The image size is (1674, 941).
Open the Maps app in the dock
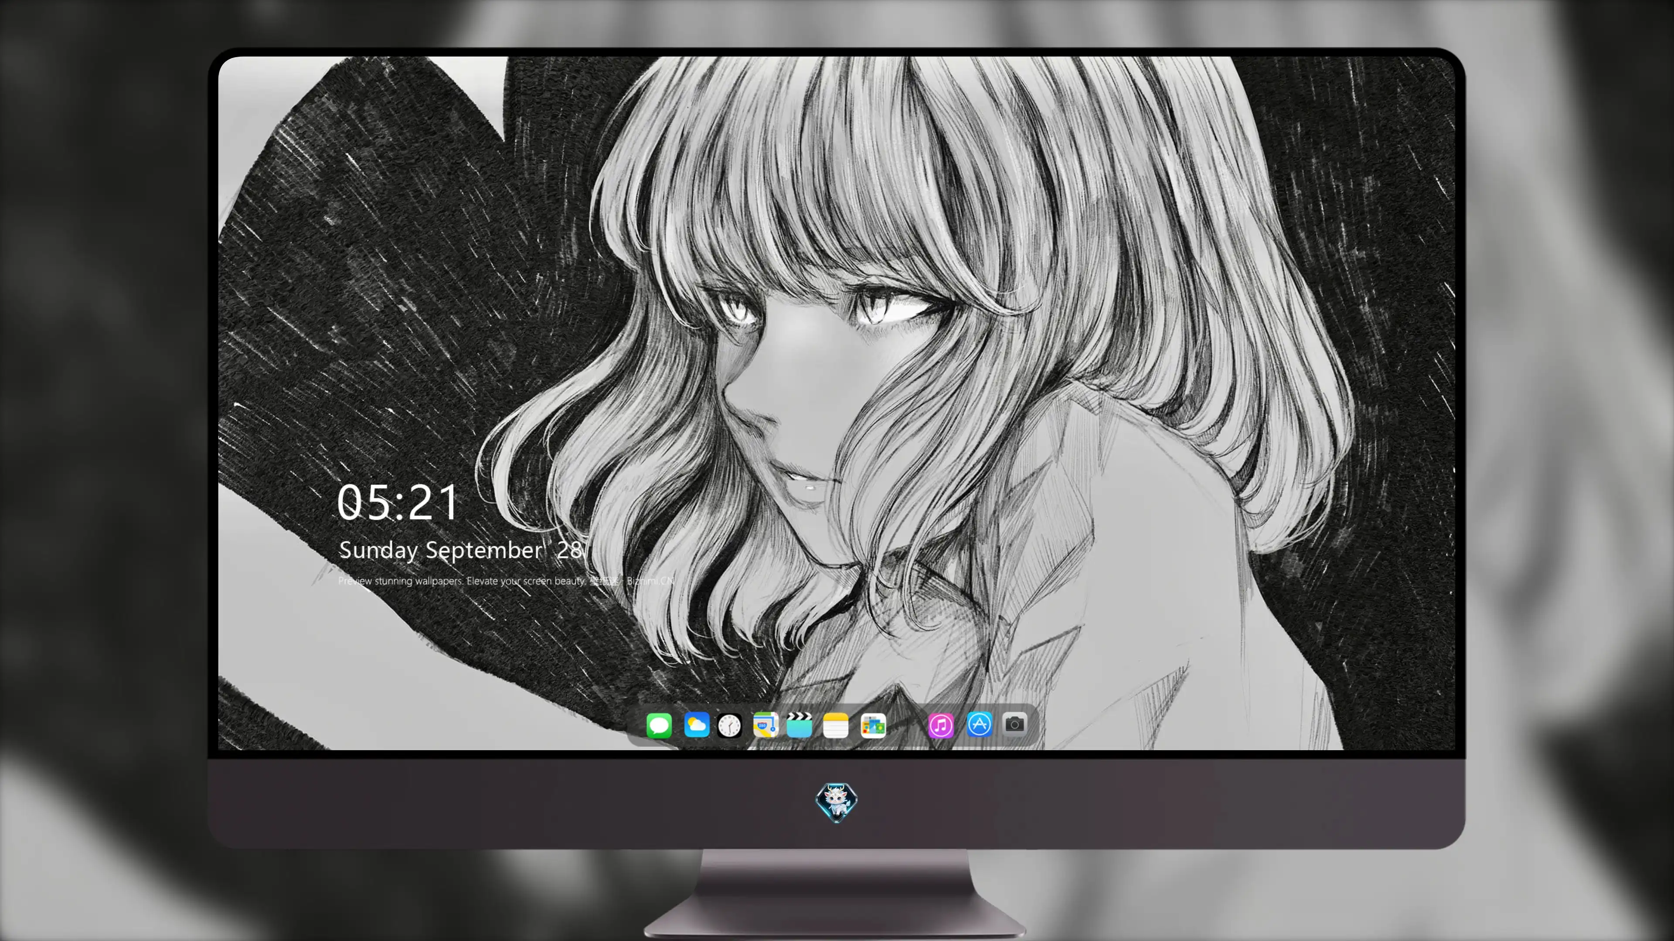[x=766, y=725]
